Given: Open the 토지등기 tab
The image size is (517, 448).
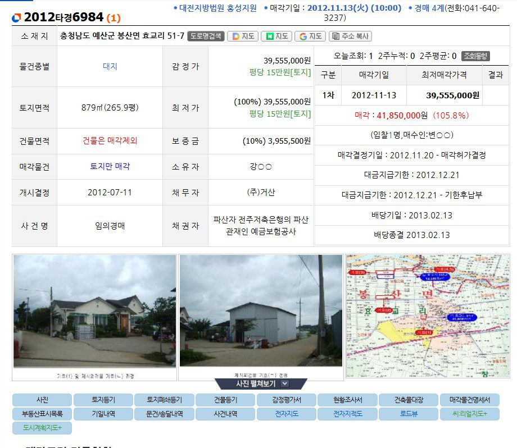Looking at the screenshot, I should [x=103, y=400].
